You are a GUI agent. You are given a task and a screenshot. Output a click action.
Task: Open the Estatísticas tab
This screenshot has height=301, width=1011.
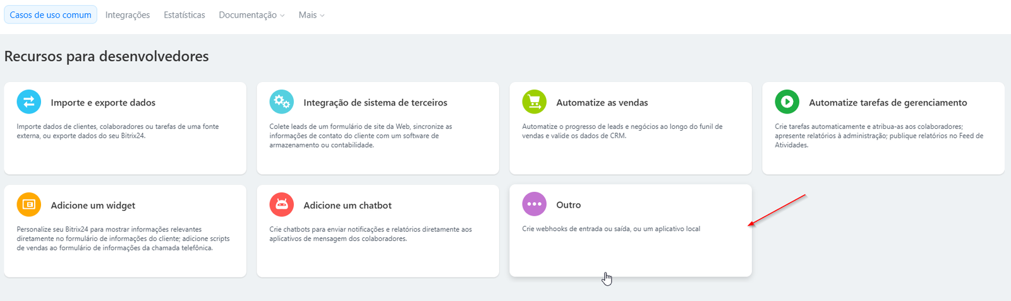click(185, 15)
